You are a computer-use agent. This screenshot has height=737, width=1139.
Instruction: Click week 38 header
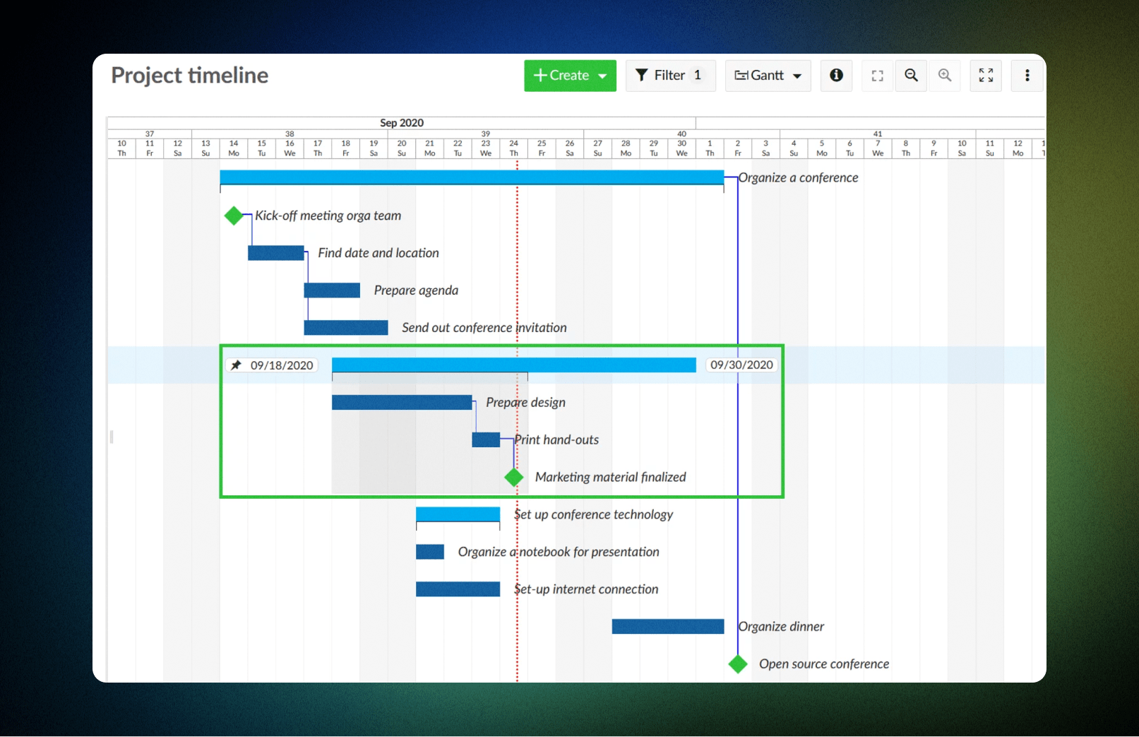click(x=290, y=134)
